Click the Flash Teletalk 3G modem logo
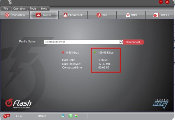Image resolution: width=175 pixels, height=120 pixels. (x=18, y=104)
